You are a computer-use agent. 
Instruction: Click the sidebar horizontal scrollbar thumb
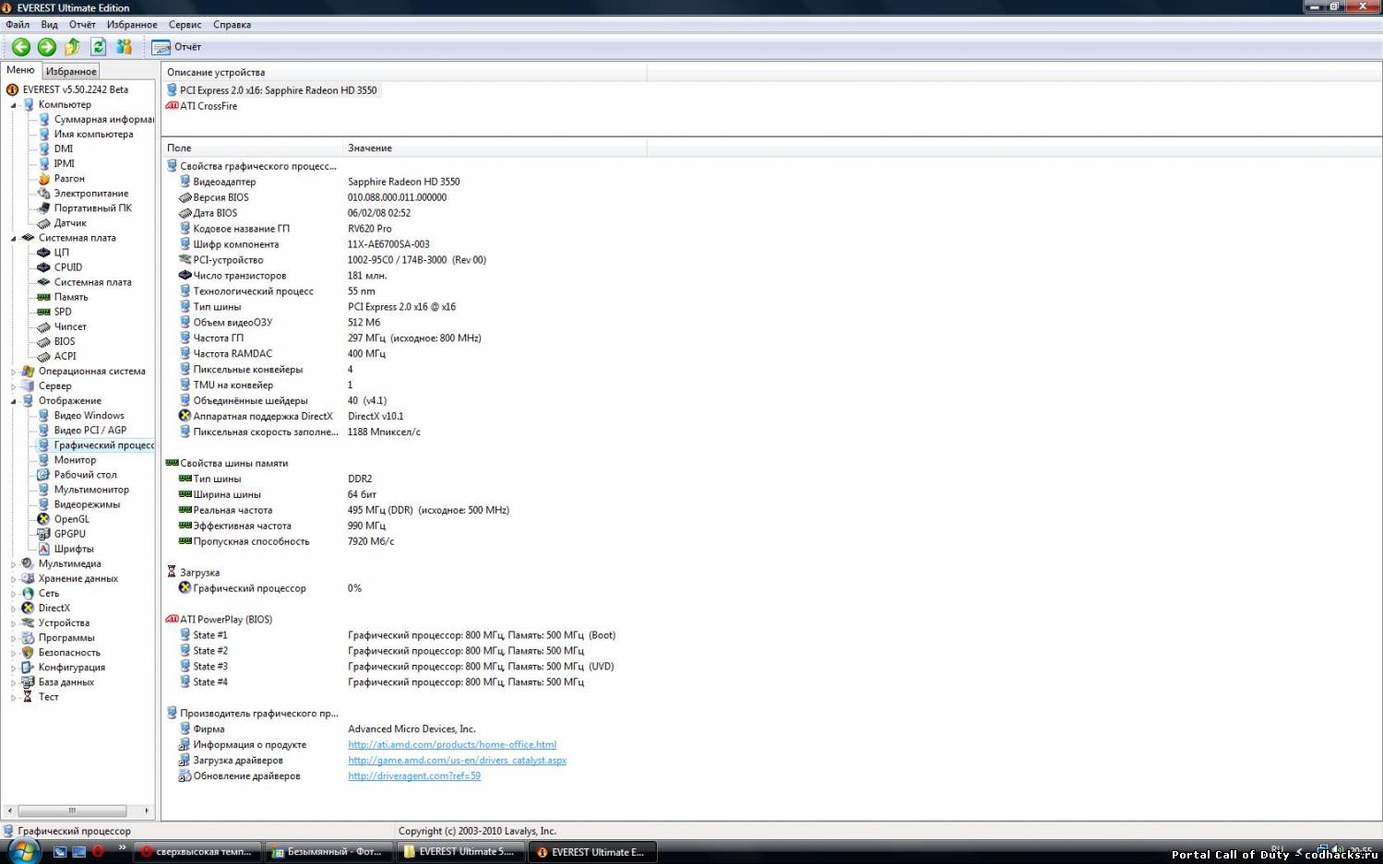pyautogui.click(x=71, y=811)
